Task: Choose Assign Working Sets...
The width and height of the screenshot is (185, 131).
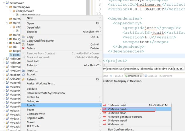Action: click(x=62, y=83)
